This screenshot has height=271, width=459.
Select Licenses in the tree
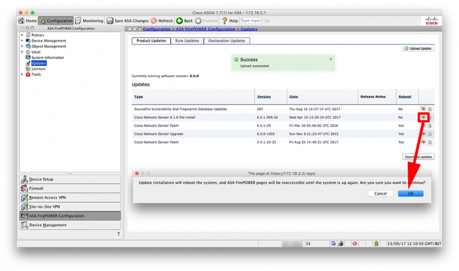point(38,69)
